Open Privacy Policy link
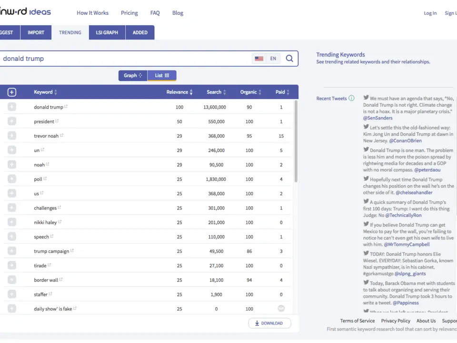 (396, 321)
